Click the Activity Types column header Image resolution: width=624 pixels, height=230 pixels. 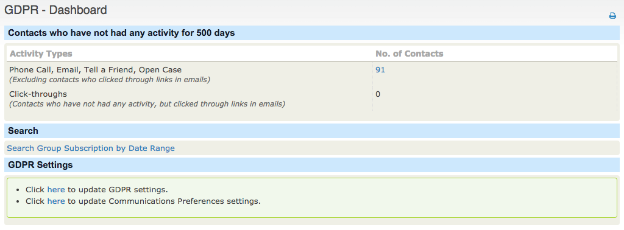pyautogui.click(x=41, y=54)
